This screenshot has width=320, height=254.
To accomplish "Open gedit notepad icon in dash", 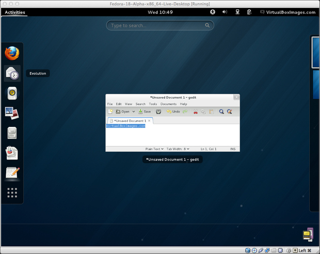I will coord(12,172).
